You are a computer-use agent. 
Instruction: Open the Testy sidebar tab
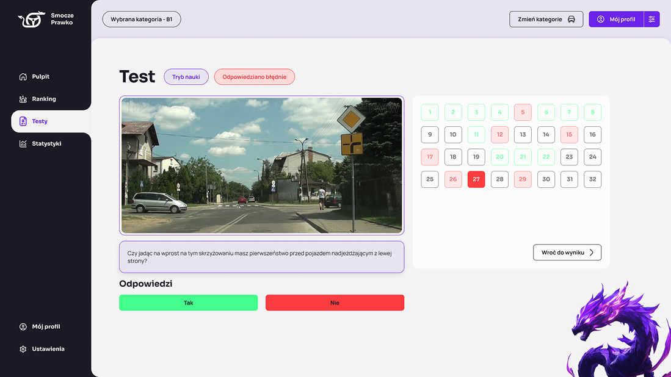pos(40,121)
